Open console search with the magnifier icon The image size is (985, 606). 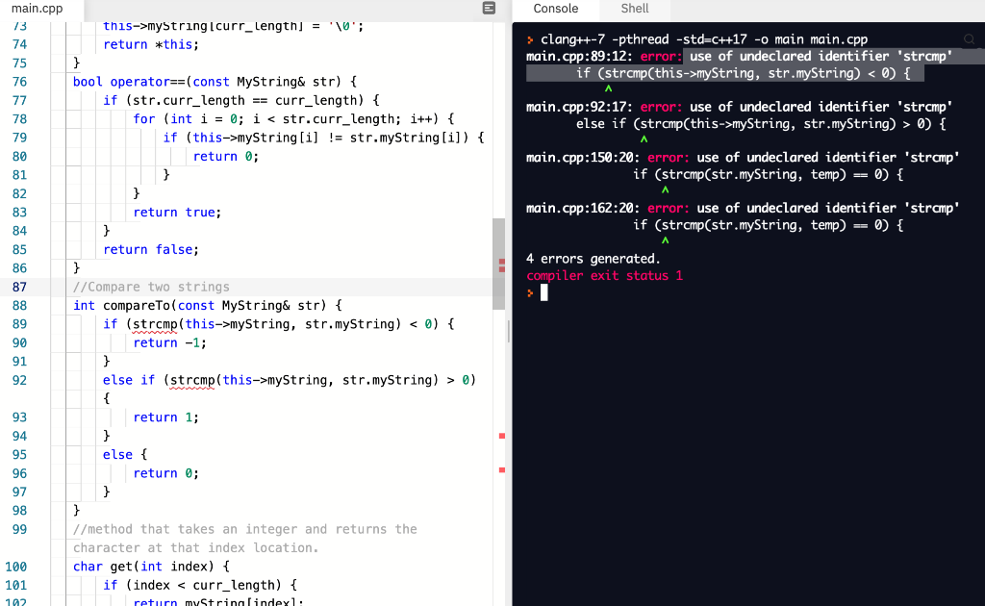pos(968,39)
